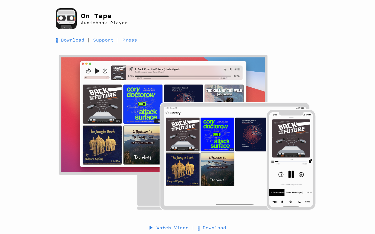Viewport: 375px width, 234px height.
Task: Click the thin book progress bar on Mac
Action: click(181, 78)
